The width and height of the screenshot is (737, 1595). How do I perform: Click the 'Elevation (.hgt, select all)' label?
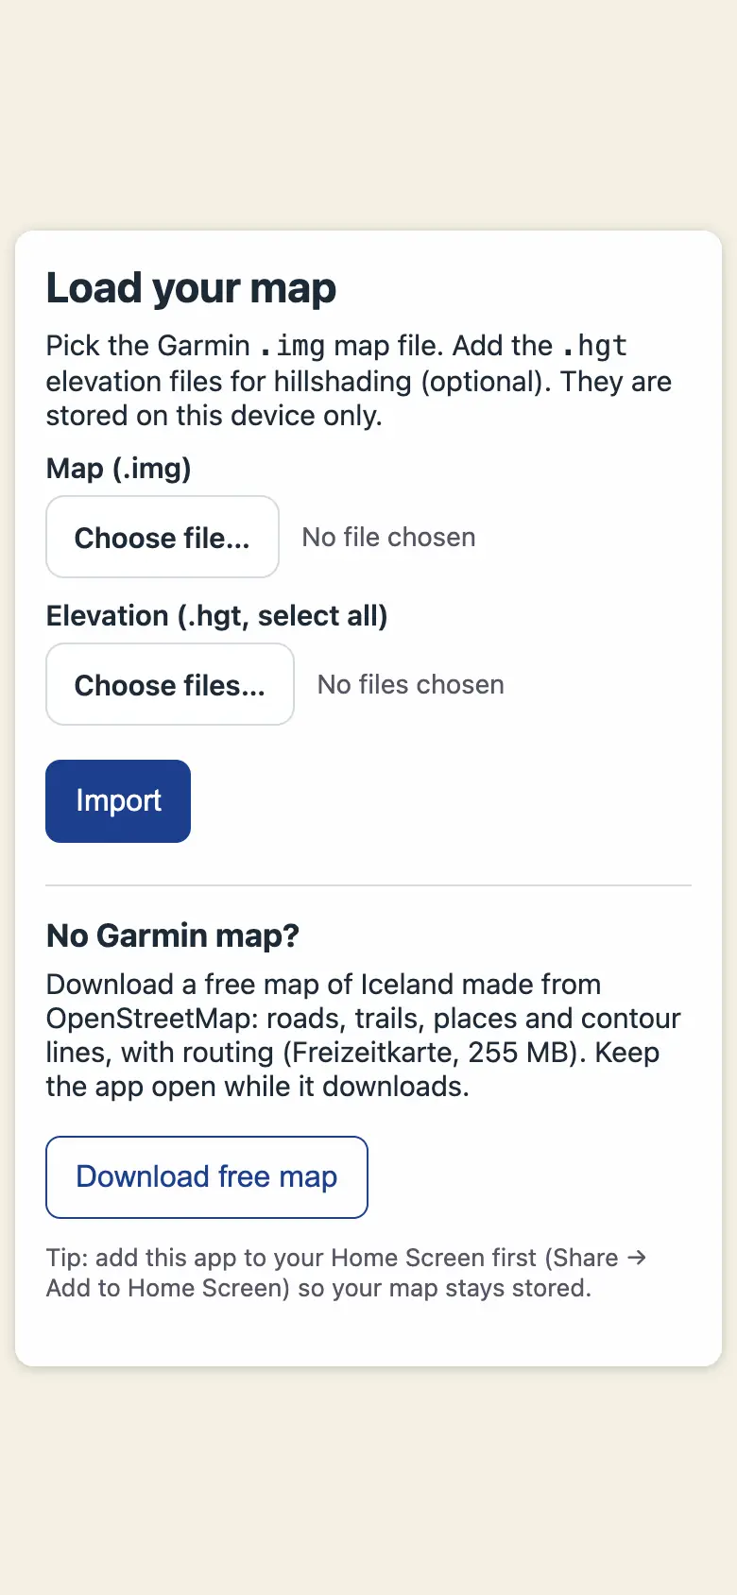click(217, 615)
